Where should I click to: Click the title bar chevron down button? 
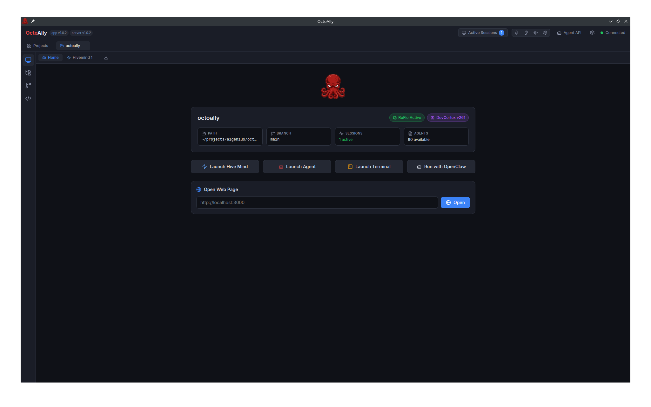(x=610, y=21)
